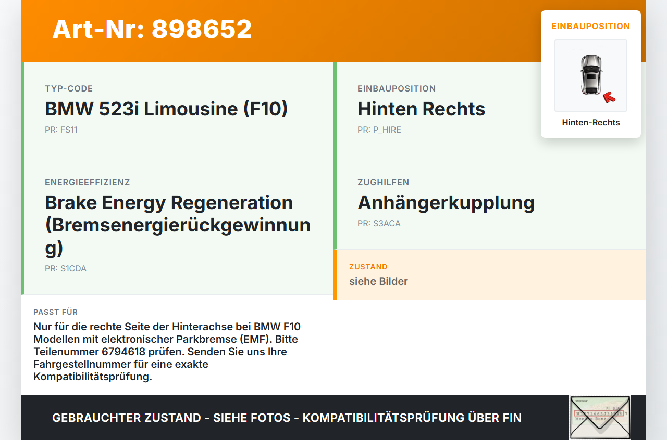This screenshot has width=667, height=440.
Task: Click the PR: S3ACA code
Action: (379, 223)
